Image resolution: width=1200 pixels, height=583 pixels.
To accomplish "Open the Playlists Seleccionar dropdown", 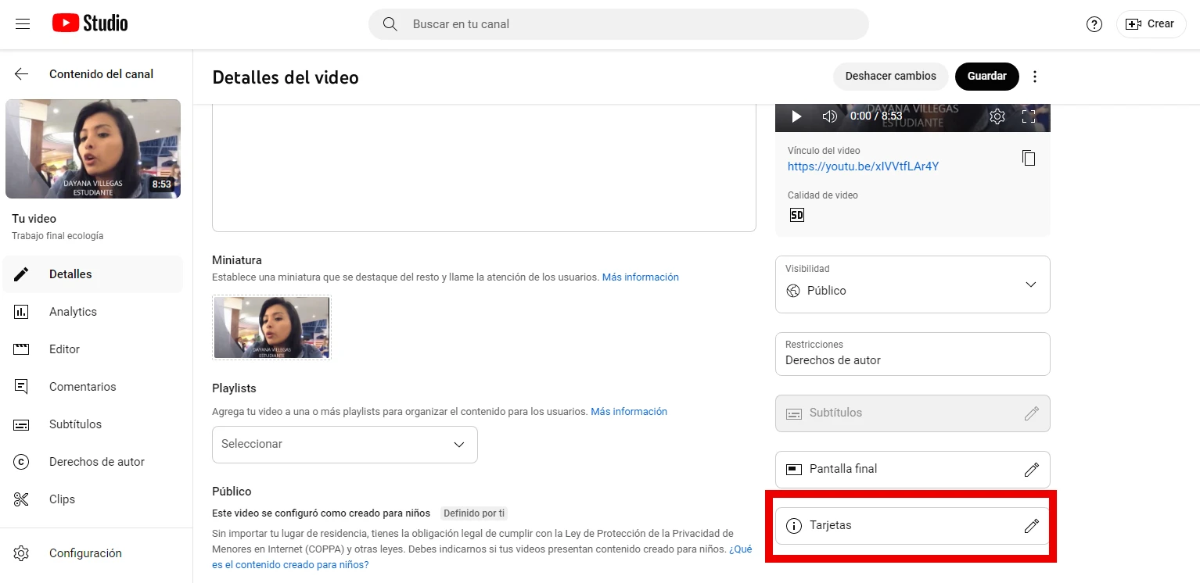I will [344, 444].
